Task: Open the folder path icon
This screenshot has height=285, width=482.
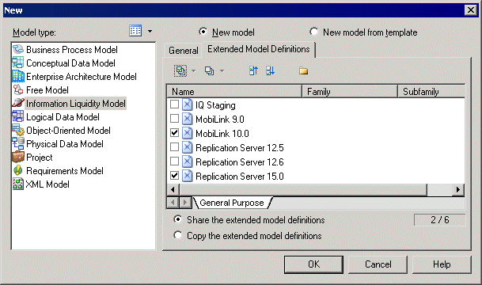Action: pos(303,71)
